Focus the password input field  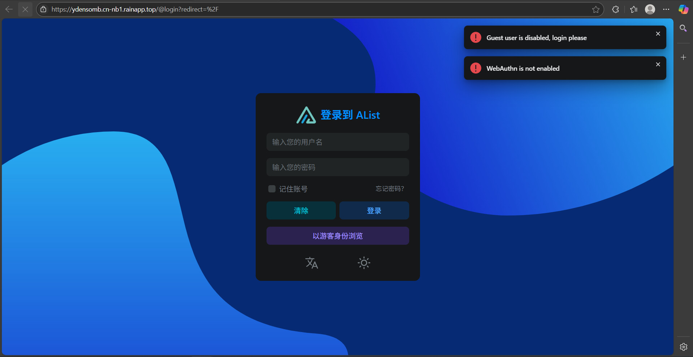pos(338,167)
